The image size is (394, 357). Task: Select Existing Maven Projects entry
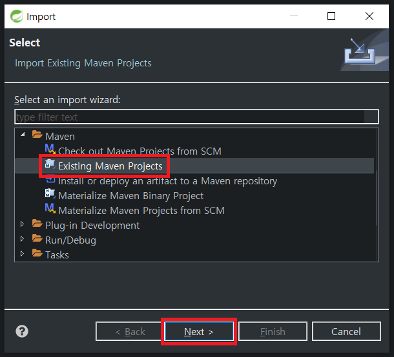coord(110,166)
